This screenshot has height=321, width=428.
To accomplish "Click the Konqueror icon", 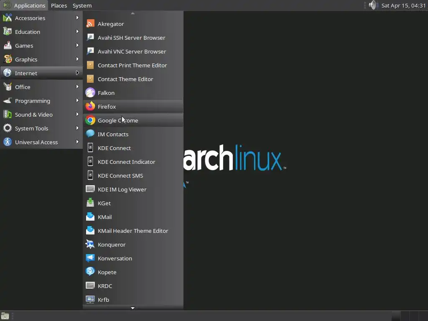I will (90, 244).
